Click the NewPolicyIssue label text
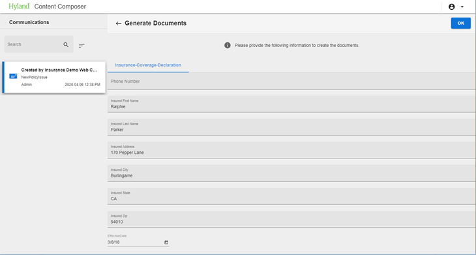The height and width of the screenshot is (255, 476). point(35,78)
